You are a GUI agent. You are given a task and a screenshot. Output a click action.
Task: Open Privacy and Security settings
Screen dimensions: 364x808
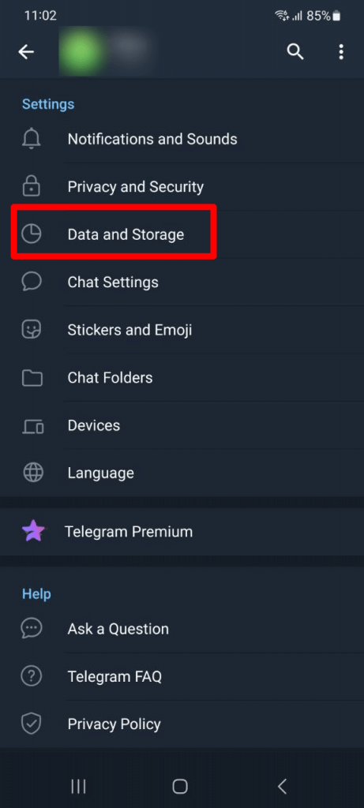tap(182, 186)
